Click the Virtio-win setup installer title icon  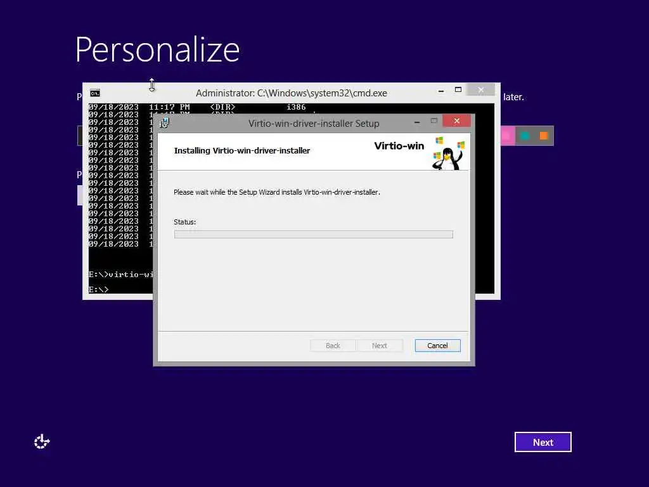pyautogui.click(x=164, y=123)
